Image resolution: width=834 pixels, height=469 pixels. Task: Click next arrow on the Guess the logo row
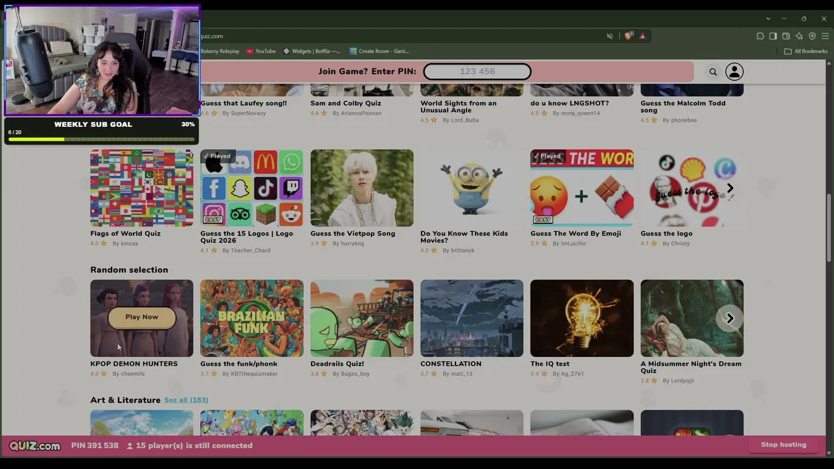730,188
